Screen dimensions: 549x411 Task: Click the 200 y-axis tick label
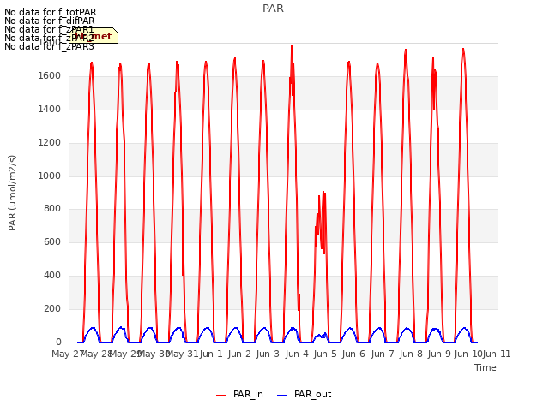(52, 308)
